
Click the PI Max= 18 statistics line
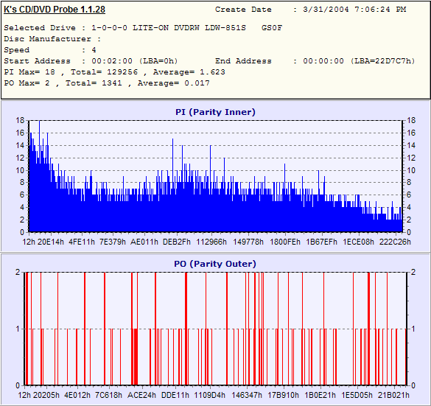pyautogui.click(x=114, y=72)
